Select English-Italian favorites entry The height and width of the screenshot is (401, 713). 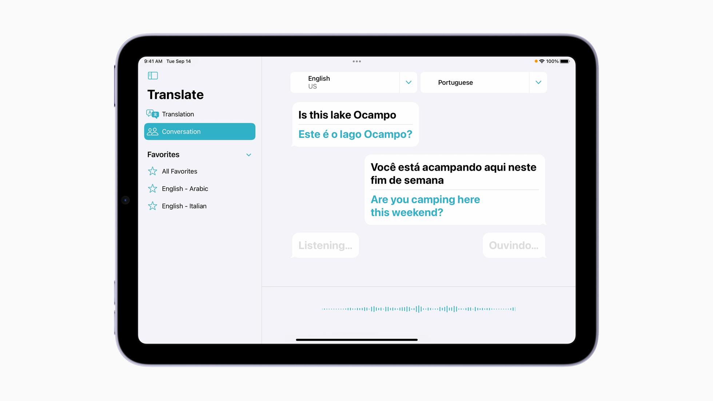[184, 206]
